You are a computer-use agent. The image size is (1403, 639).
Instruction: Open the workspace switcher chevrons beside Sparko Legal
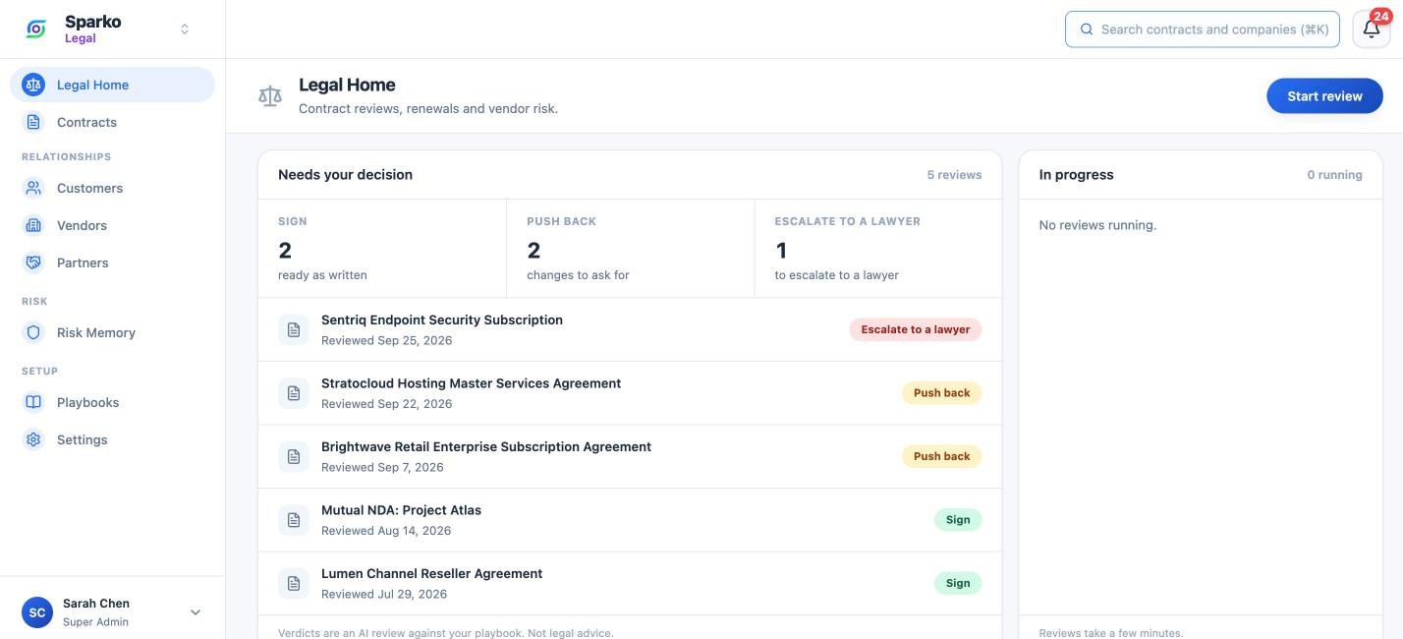pos(185,29)
